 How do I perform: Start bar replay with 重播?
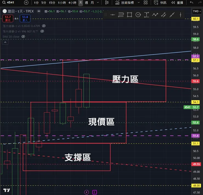(177, 2)
